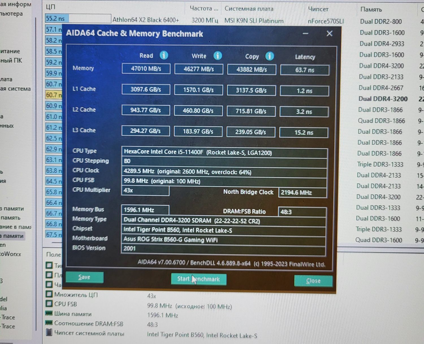Select Memory Write value 46277 MB/s

click(199, 69)
